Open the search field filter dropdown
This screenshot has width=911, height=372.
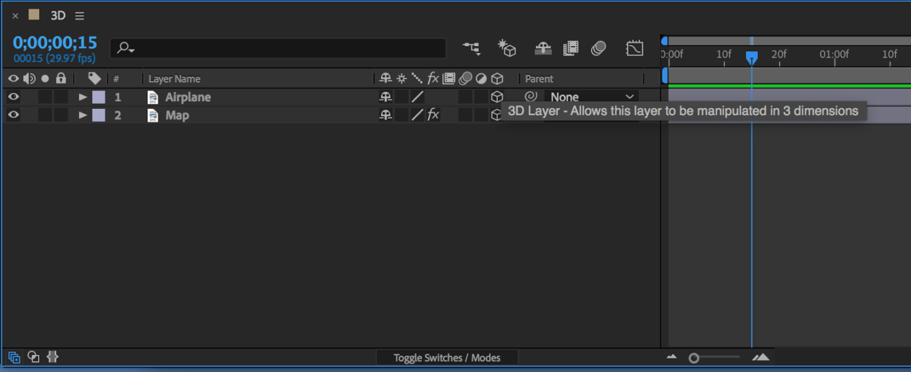tap(127, 48)
